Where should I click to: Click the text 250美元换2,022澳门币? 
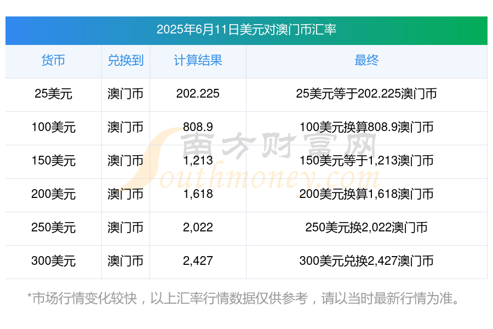click(x=366, y=228)
